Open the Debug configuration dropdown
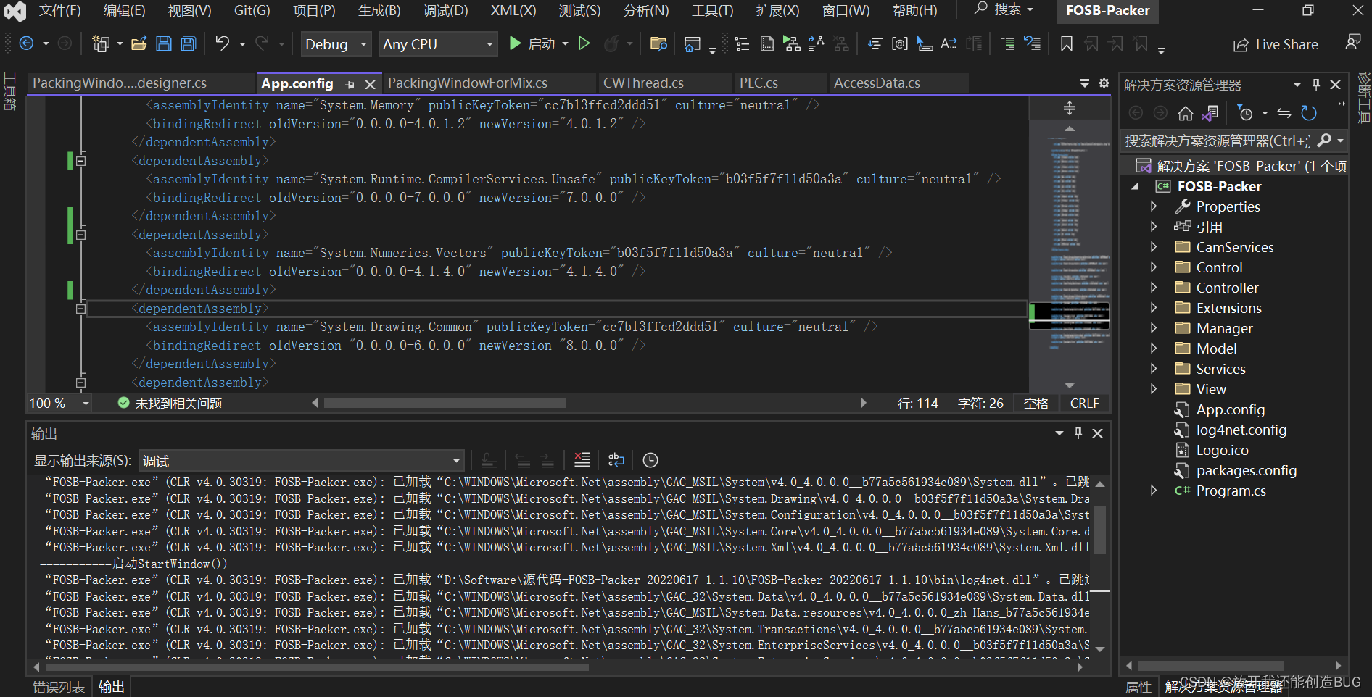 (x=363, y=43)
